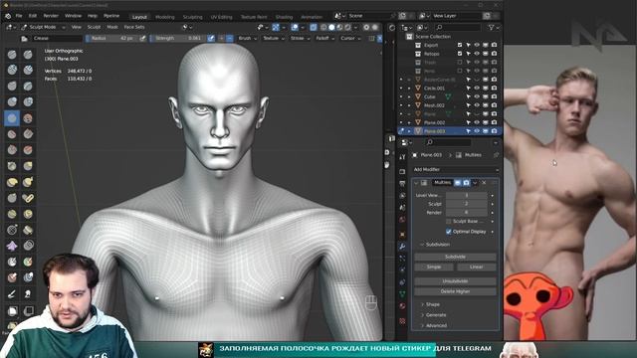Open the Material properties tab
The image size is (637, 358).
point(402,305)
